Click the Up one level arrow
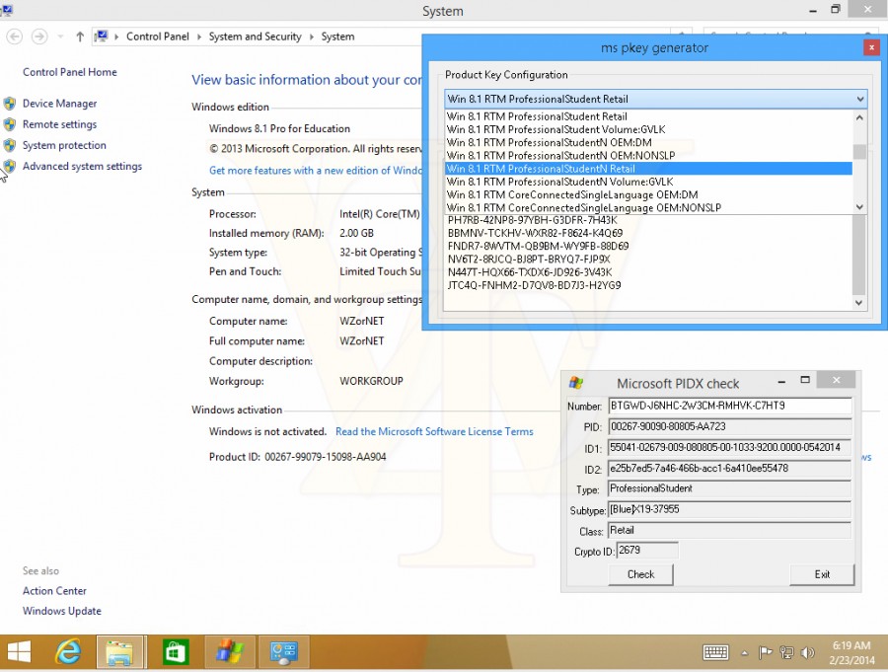The height and width of the screenshot is (672, 888). (80, 37)
